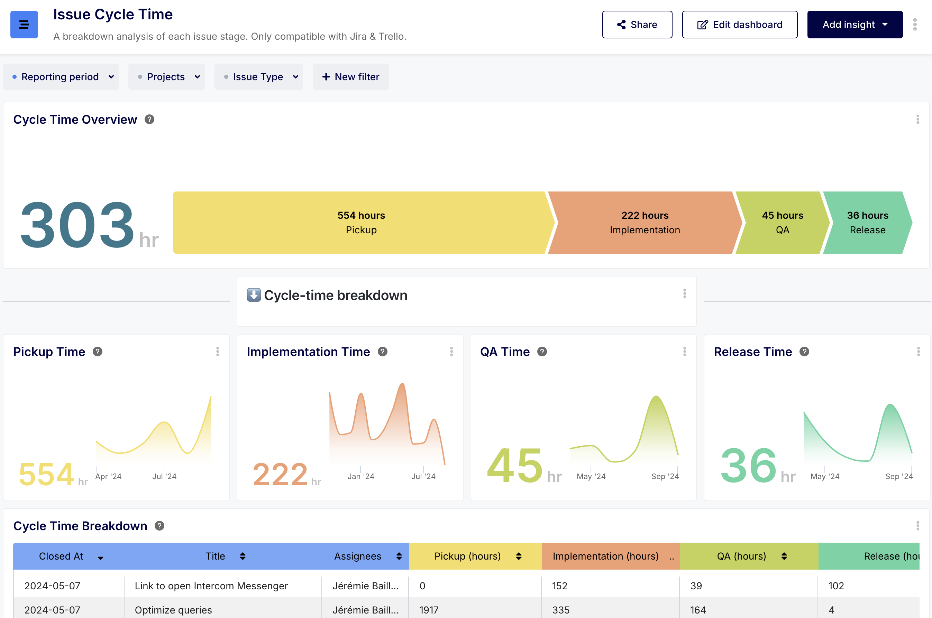Viewport: 932px width, 618px height.
Task: Add a New filter
Action: click(351, 77)
